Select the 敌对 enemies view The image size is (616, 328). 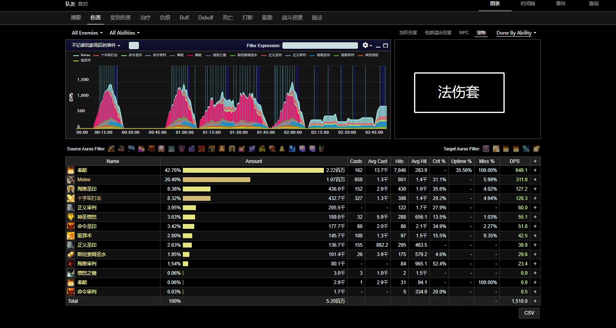83,4
